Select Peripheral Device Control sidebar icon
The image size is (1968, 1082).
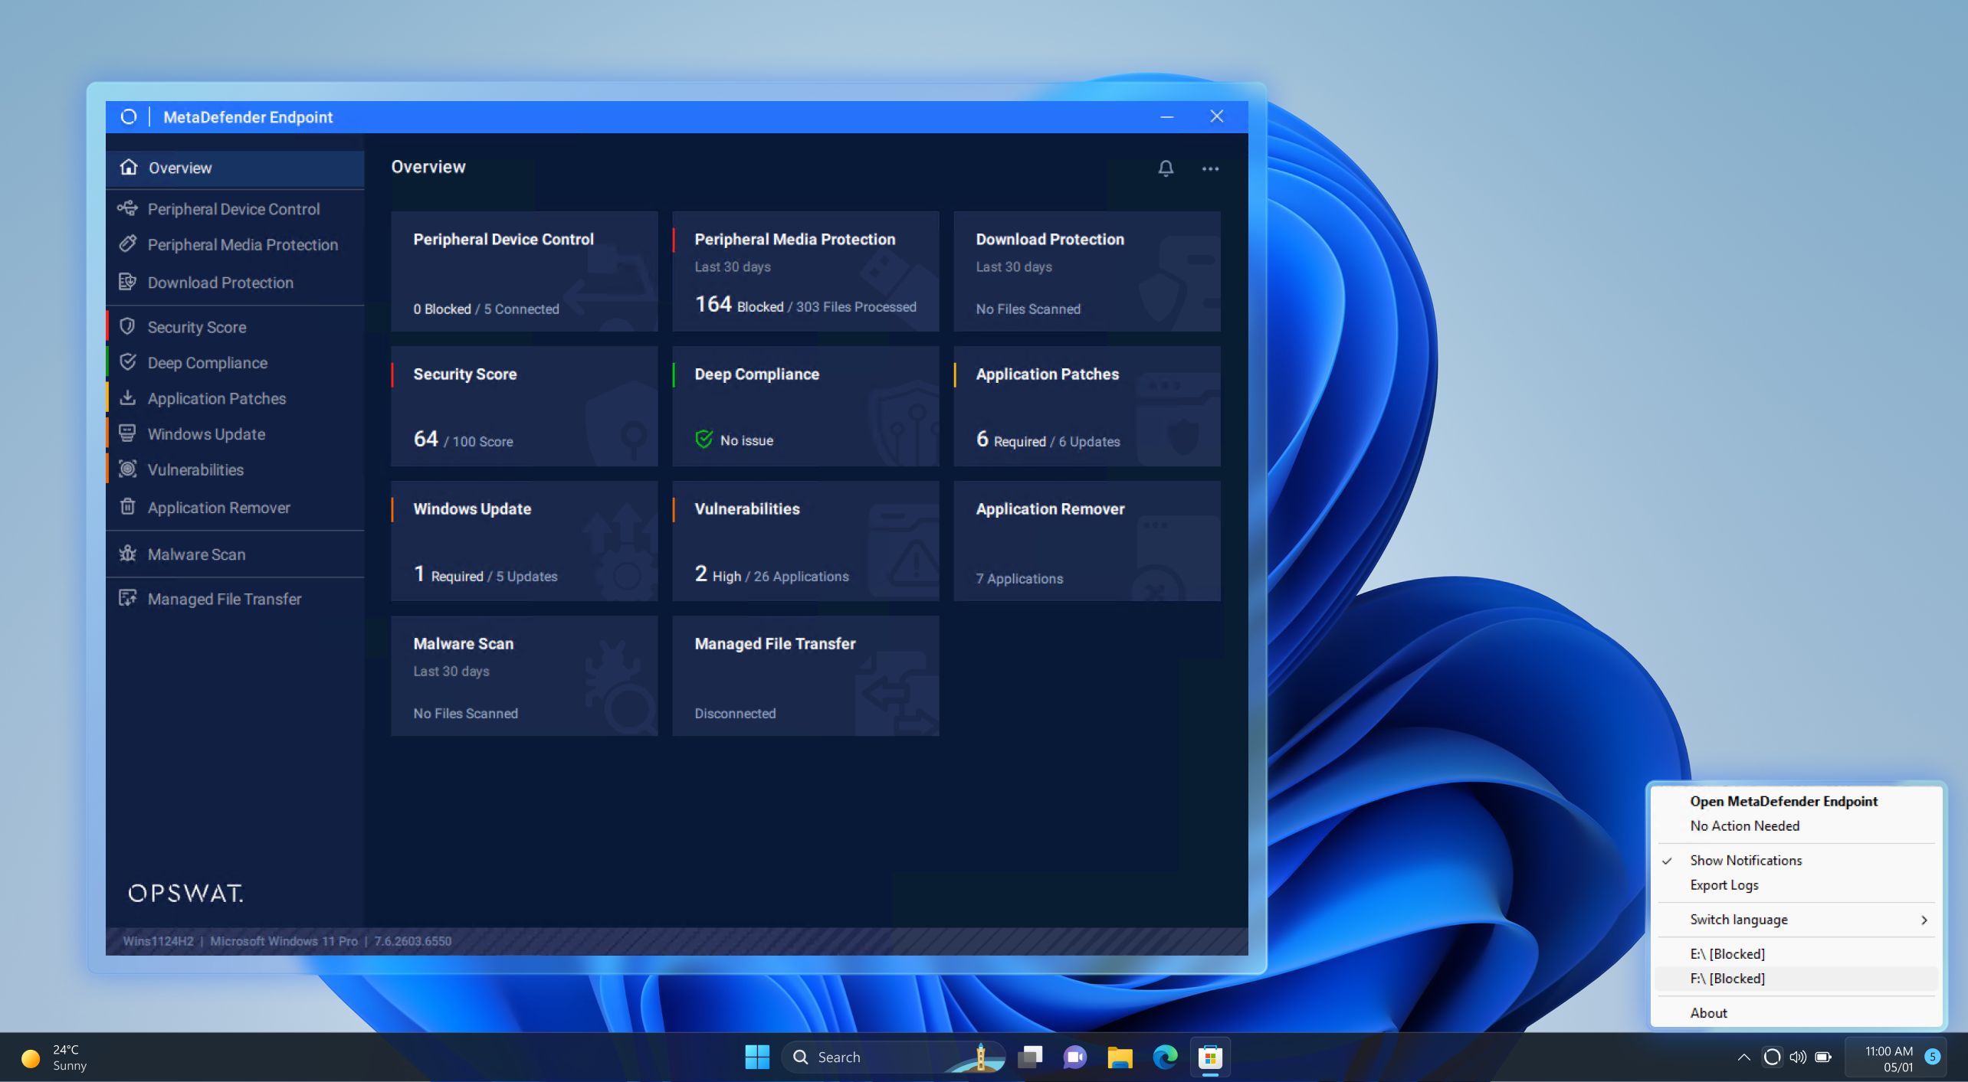coord(127,208)
